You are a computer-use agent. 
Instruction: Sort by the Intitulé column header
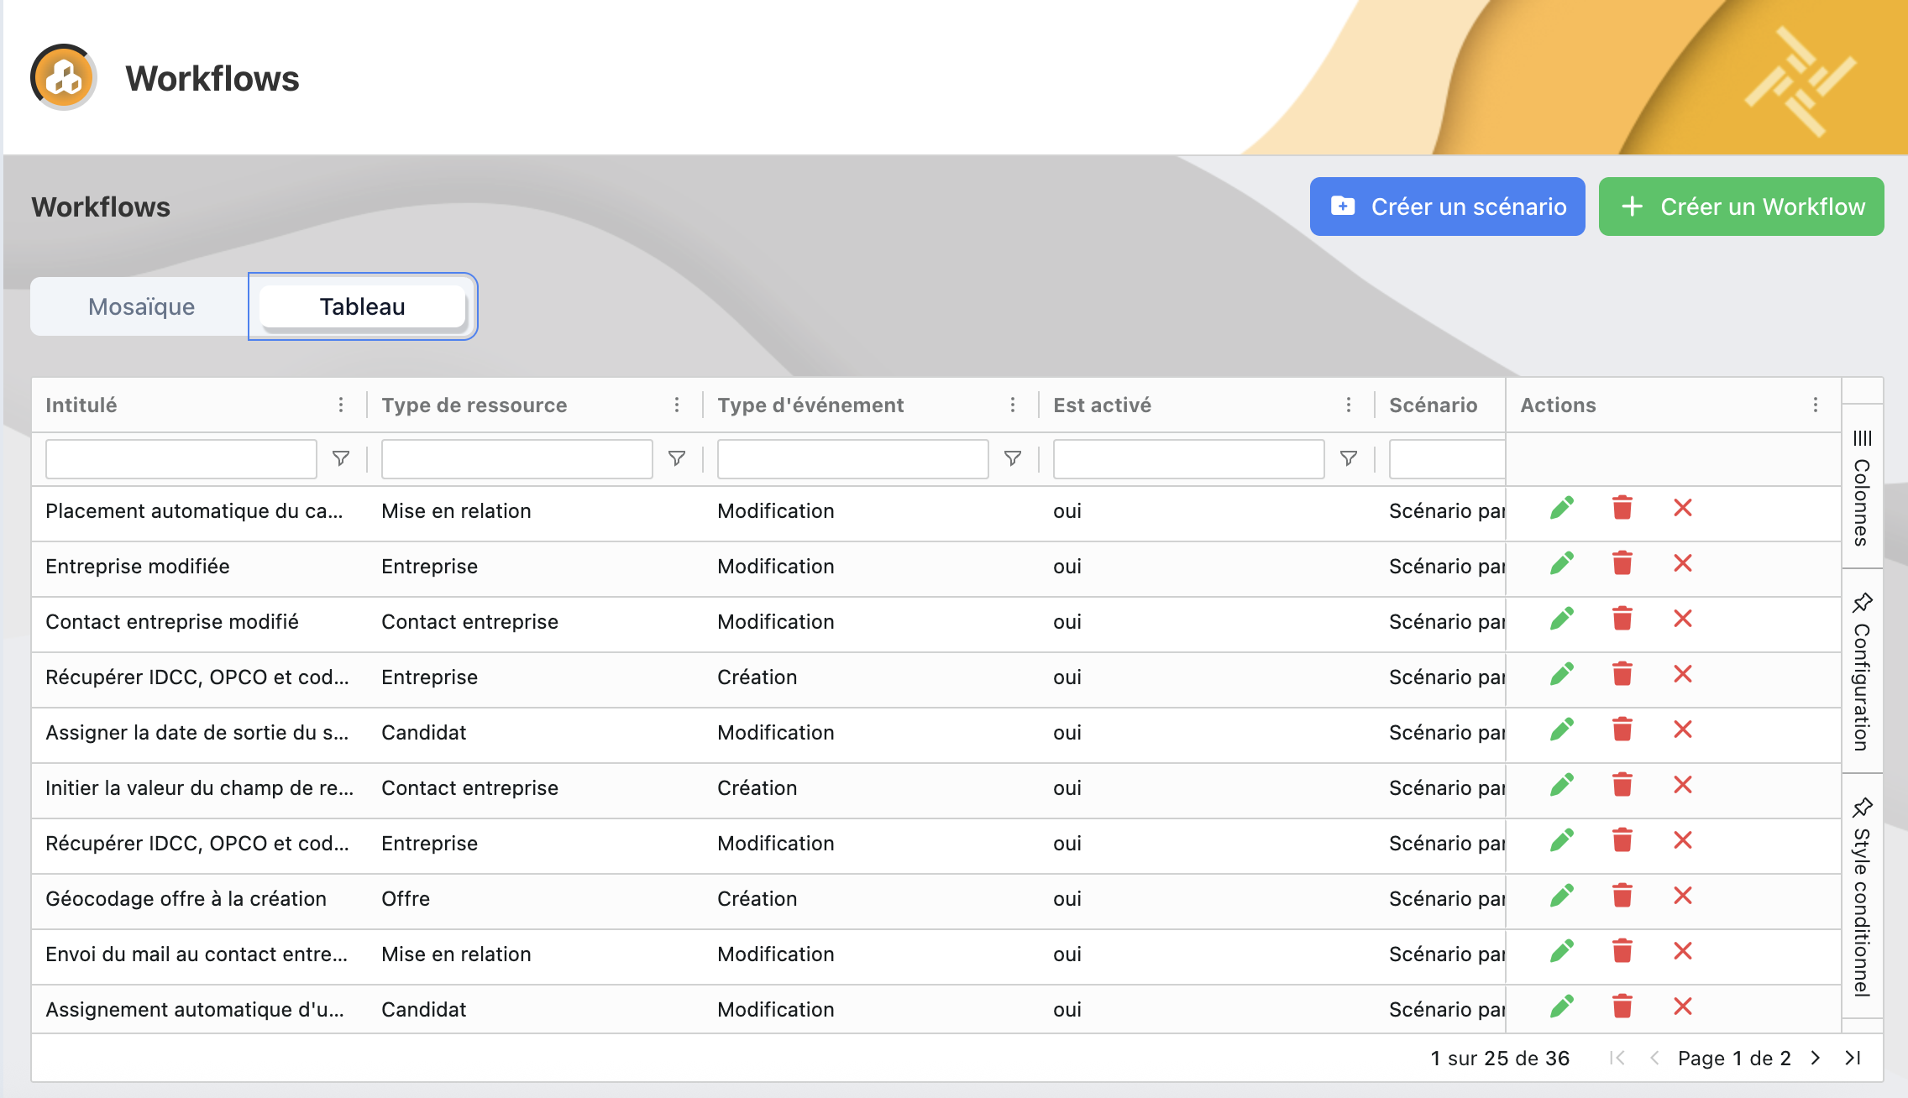81,405
